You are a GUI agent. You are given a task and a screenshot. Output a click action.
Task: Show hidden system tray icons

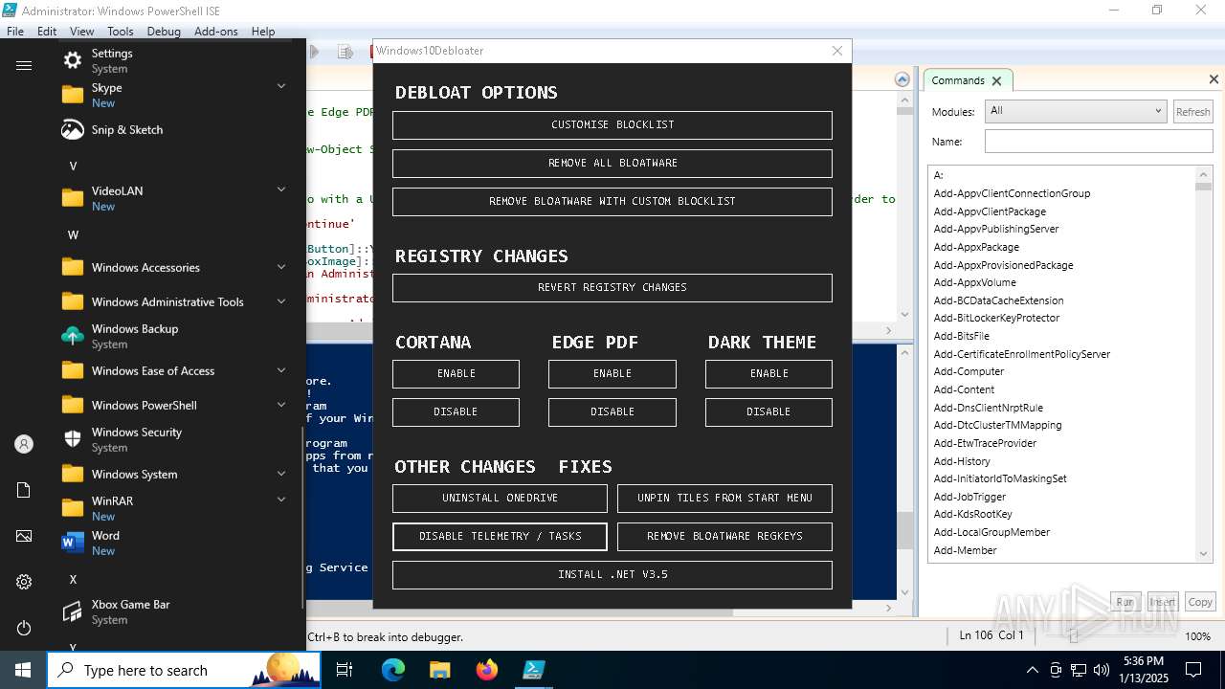coord(1032,670)
